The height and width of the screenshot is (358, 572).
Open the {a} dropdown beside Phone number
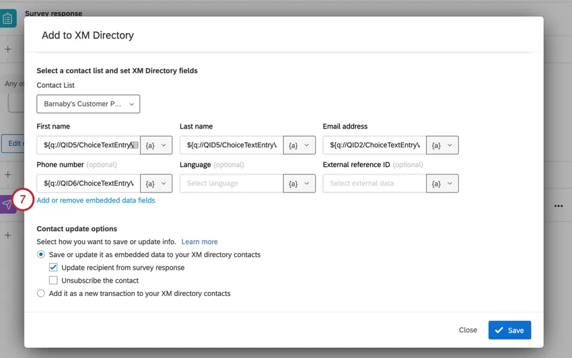click(x=156, y=183)
